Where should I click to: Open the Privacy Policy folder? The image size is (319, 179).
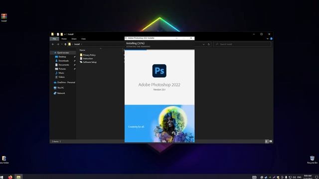point(88,55)
